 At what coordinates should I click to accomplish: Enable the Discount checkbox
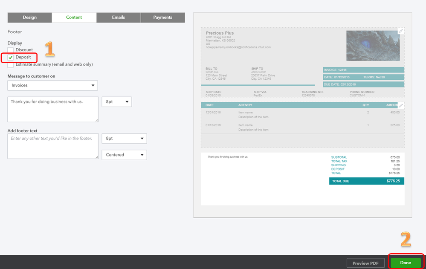click(10, 50)
